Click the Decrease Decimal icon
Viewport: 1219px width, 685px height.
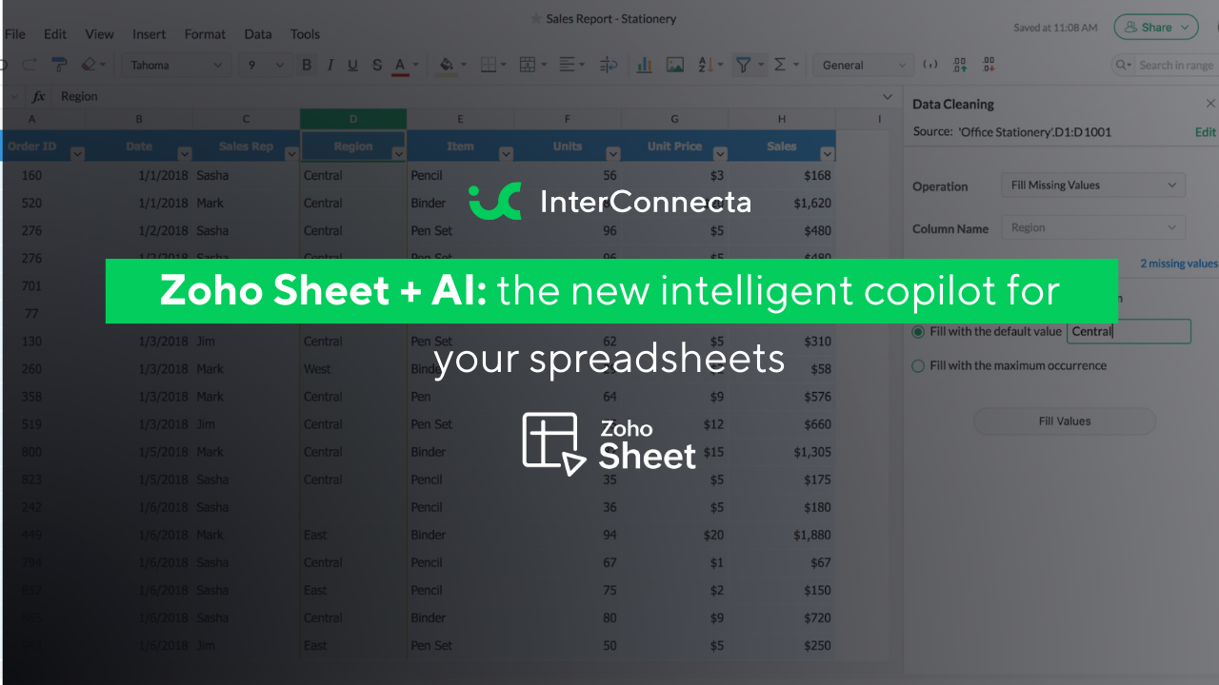[989, 65]
